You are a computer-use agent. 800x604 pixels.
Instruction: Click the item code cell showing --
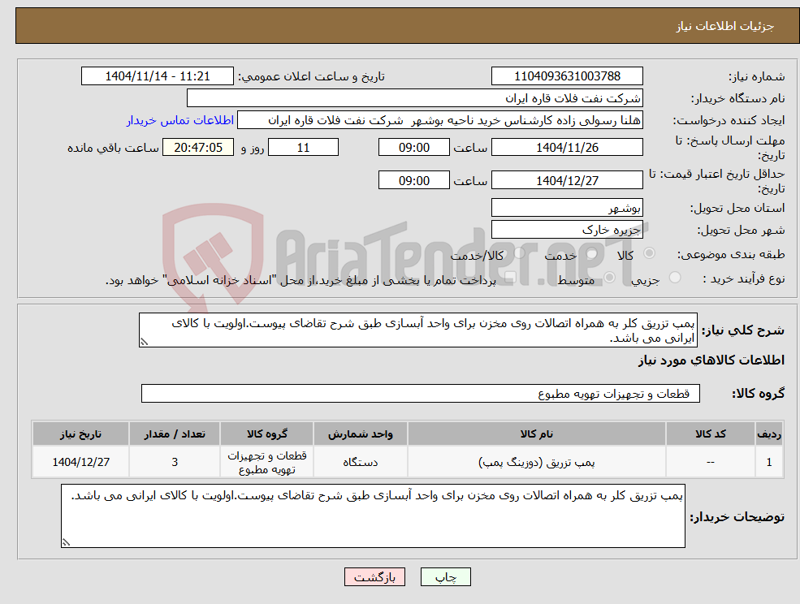point(711,462)
